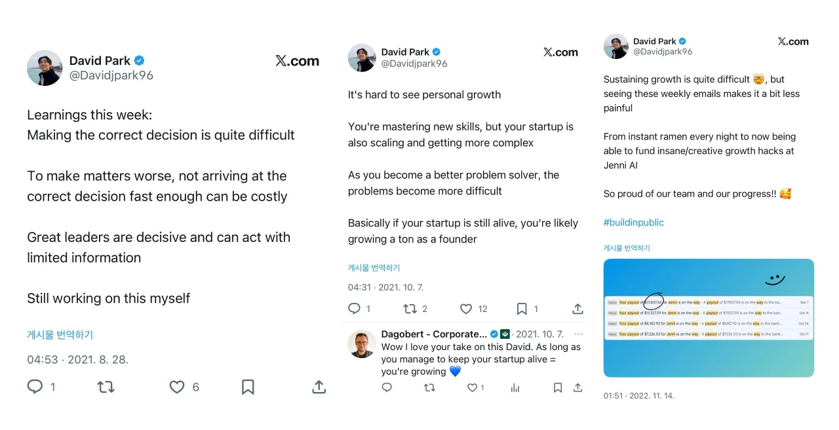
Task: Like Dagobert's reply
Action: [x=472, y=388]
